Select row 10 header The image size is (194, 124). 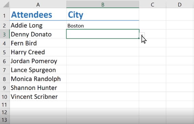tap(5, 96)
